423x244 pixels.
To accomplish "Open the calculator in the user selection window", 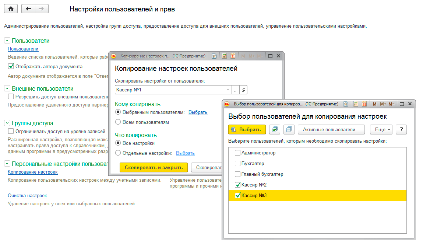I will (x=355, y=104).
